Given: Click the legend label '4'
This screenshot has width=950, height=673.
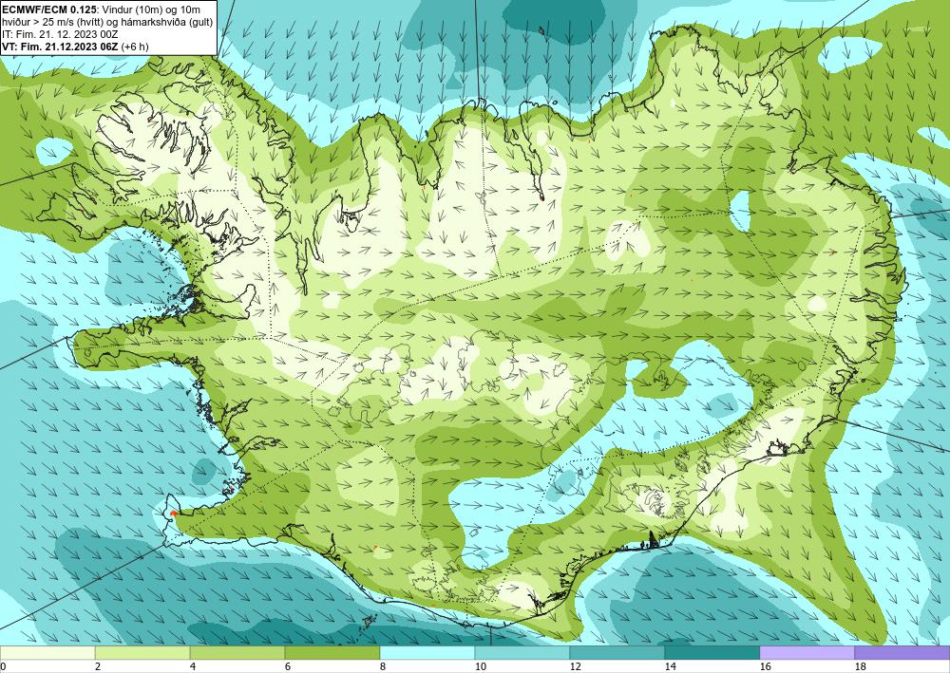Looking at the screenshot, I should [x=193, y=666].
